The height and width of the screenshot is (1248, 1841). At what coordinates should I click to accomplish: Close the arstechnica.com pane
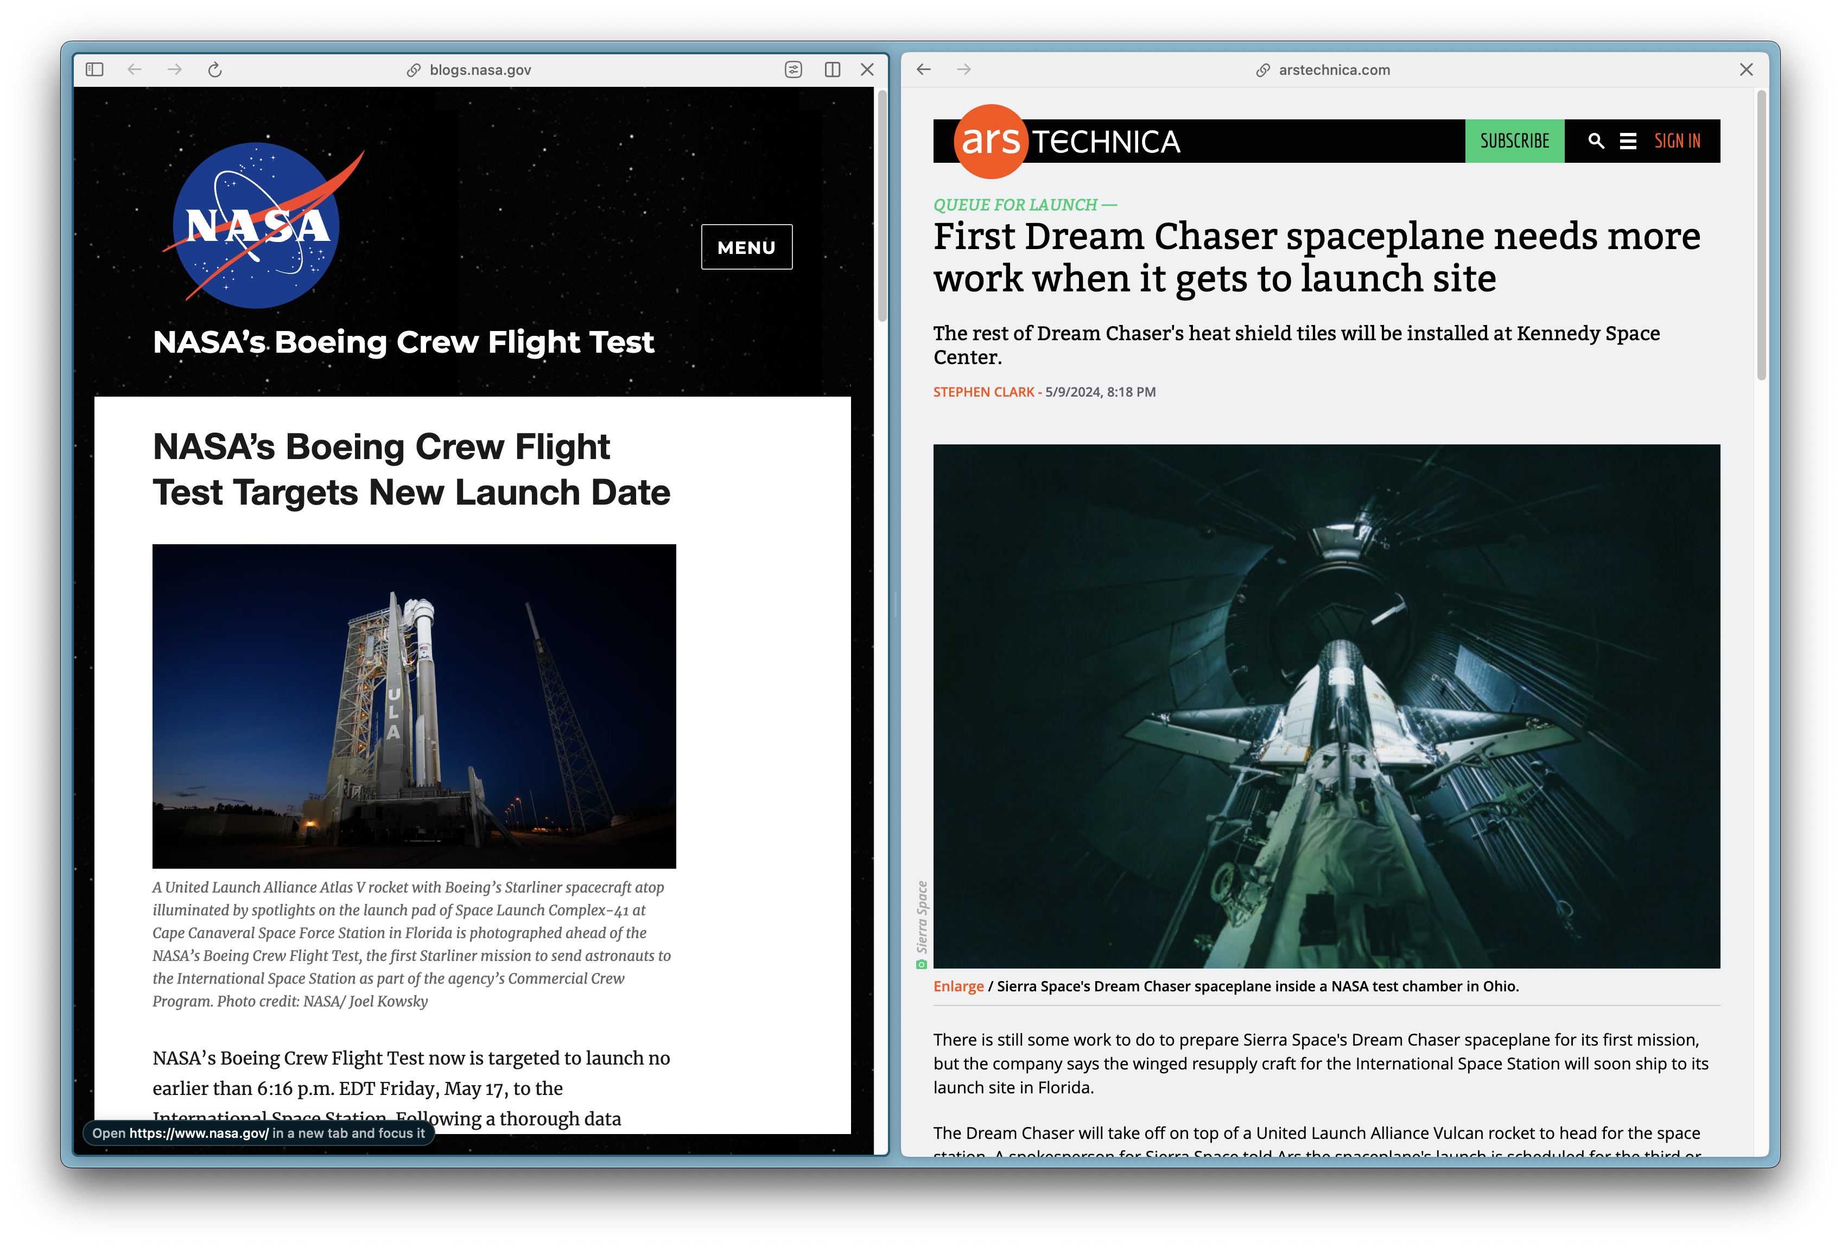(1746, 69)
